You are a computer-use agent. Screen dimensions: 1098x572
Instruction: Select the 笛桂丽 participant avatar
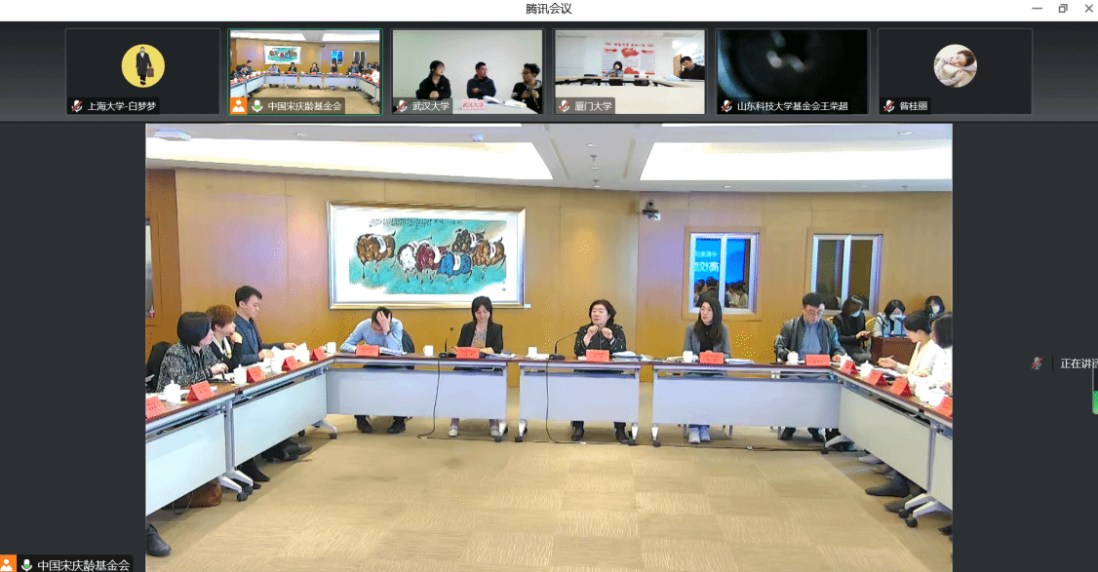tap(955, 66)
